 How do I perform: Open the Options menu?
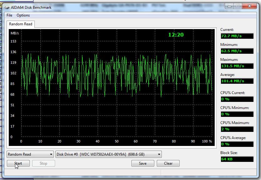[23, 15]
